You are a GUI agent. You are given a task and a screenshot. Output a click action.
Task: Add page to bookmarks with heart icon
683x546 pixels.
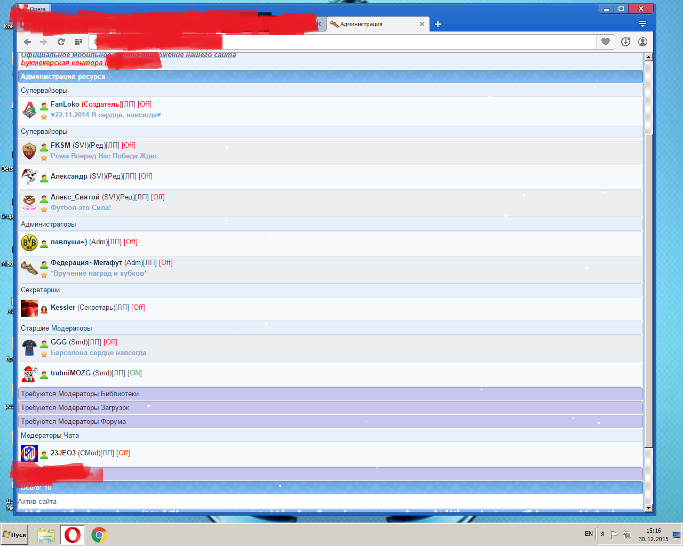point(606,42)
